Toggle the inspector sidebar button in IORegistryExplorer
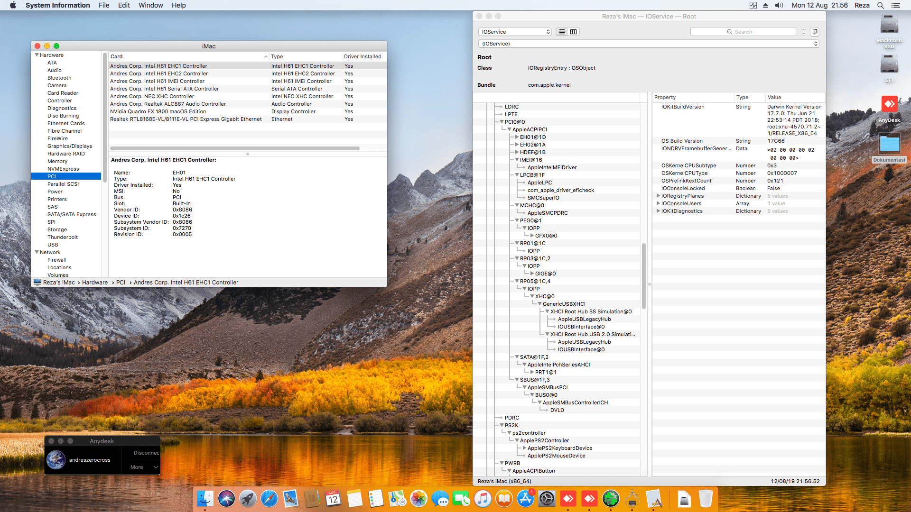911x512 pixels. coord(815,32)
